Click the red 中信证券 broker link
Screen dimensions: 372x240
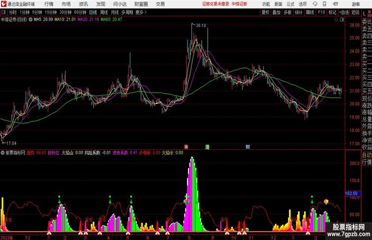pos(239,4)
